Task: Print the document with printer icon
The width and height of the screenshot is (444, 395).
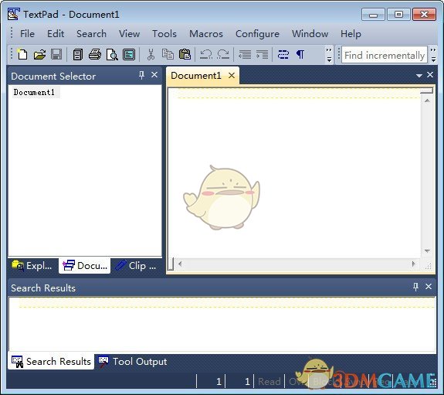Action: 94,54
